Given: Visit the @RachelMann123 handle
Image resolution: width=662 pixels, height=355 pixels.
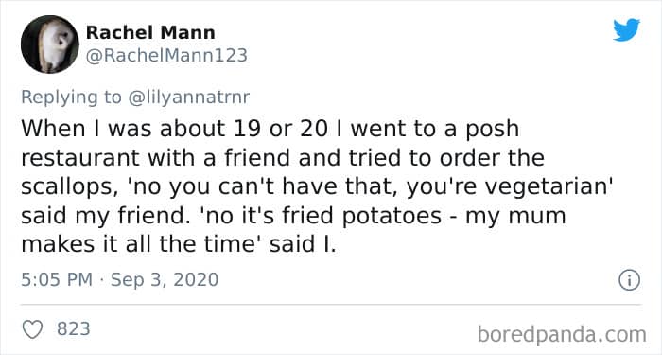Looking at the screenshot, I should [x=166, y=56].
